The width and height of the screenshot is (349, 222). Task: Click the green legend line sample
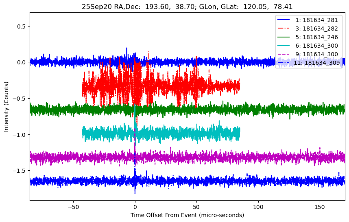284,37
